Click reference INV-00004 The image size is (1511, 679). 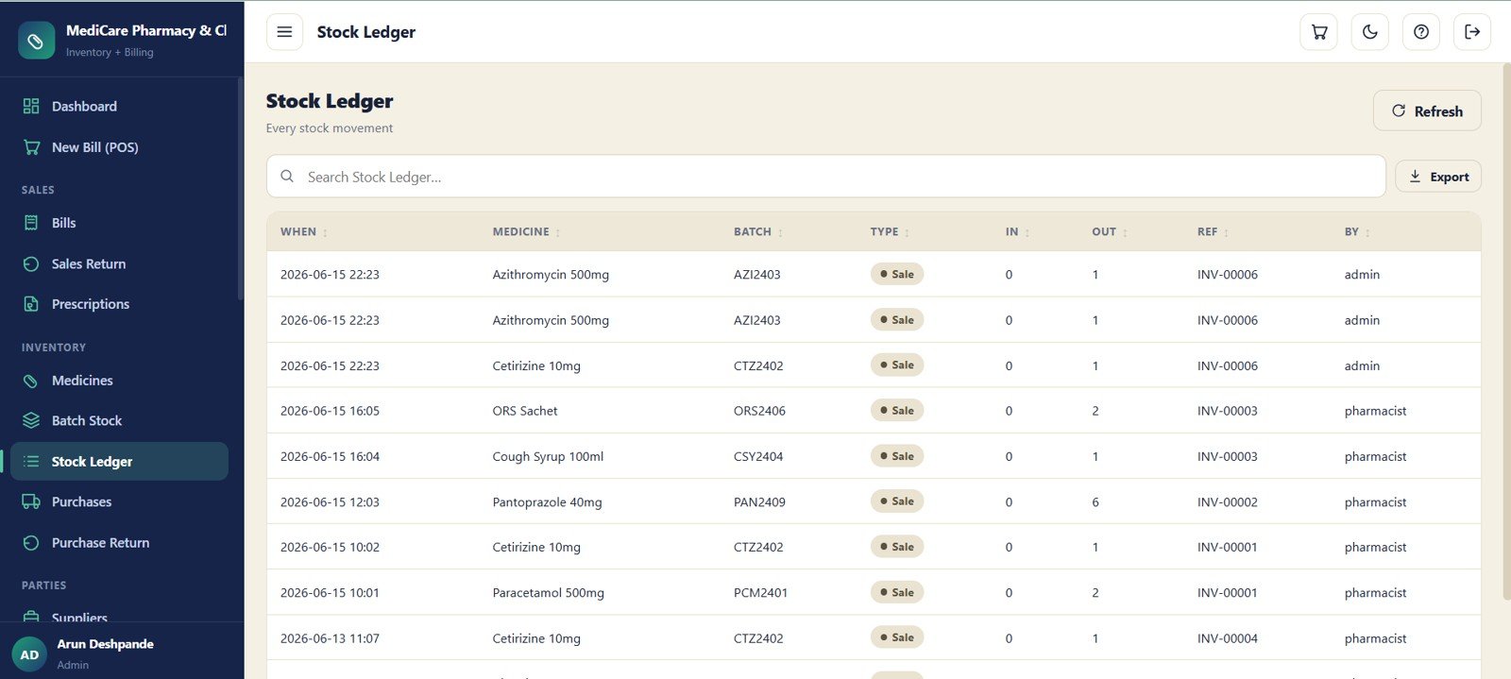1227,638
